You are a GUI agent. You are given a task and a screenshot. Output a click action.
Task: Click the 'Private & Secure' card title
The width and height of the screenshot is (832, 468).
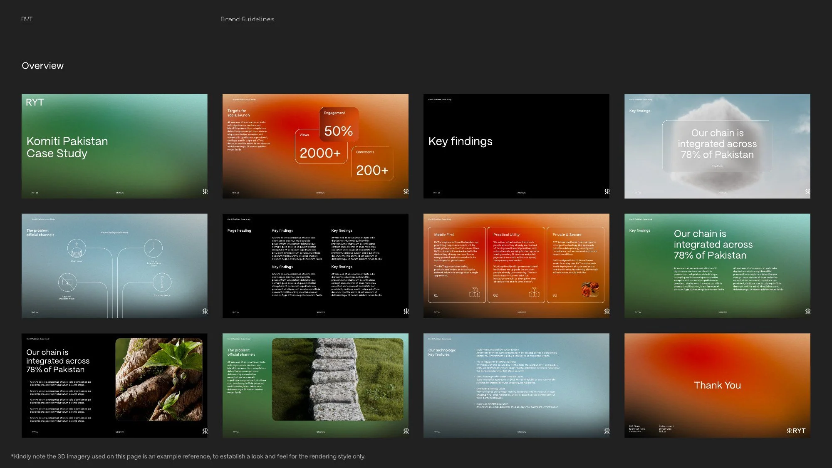click(x=567, y=235)
